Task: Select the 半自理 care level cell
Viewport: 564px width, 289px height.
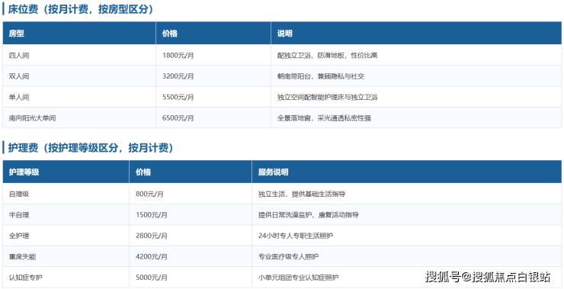Action: click(x=66, y=215)
